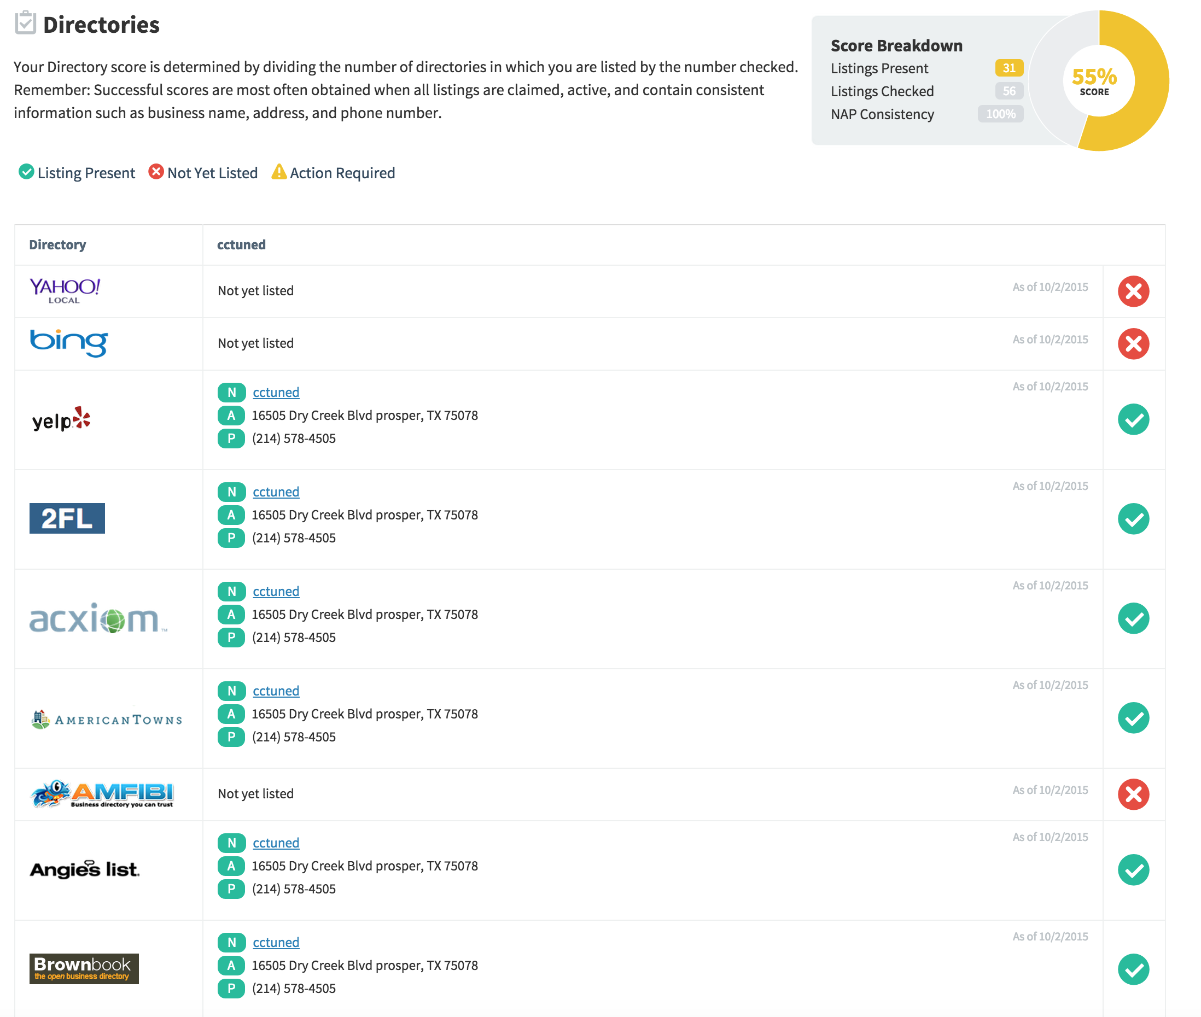Click the Brownbook directory logo
This screenshot has width=1201, height=1017.
(x=84, y=968)
